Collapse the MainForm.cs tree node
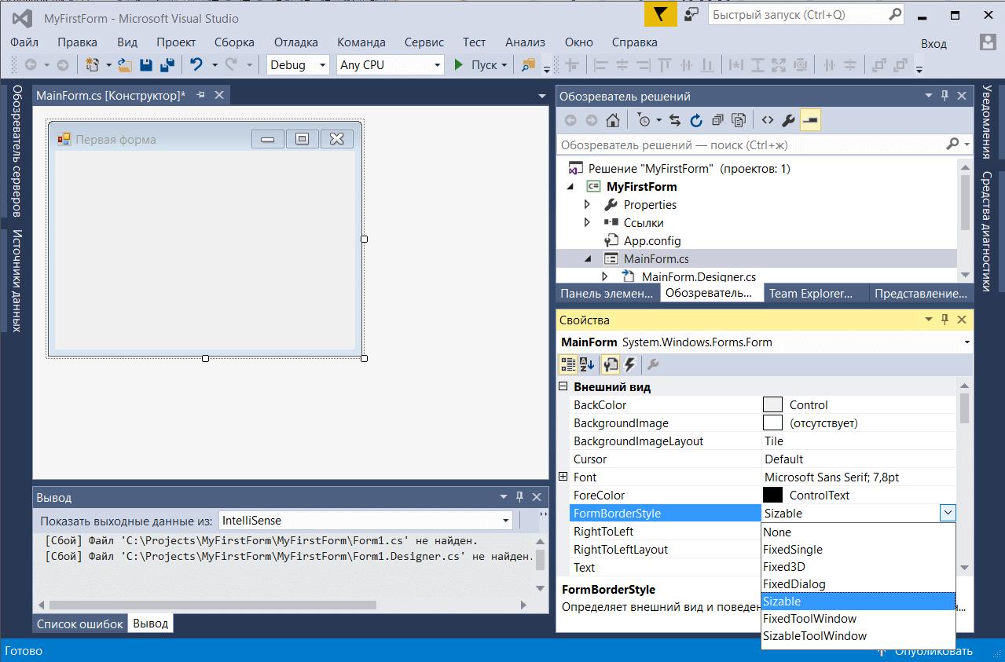Image resolution: width=1005 pixels, height=662 pixels. point(588,259)
